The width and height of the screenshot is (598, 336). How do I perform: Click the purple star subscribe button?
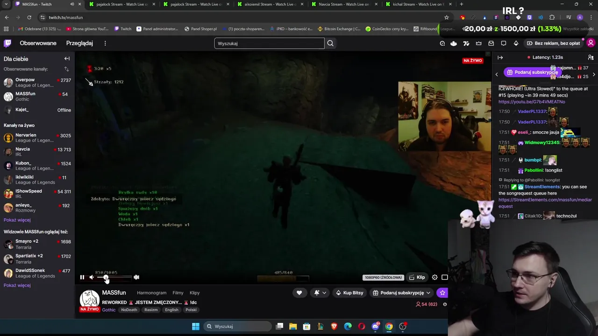click(442, 293)
